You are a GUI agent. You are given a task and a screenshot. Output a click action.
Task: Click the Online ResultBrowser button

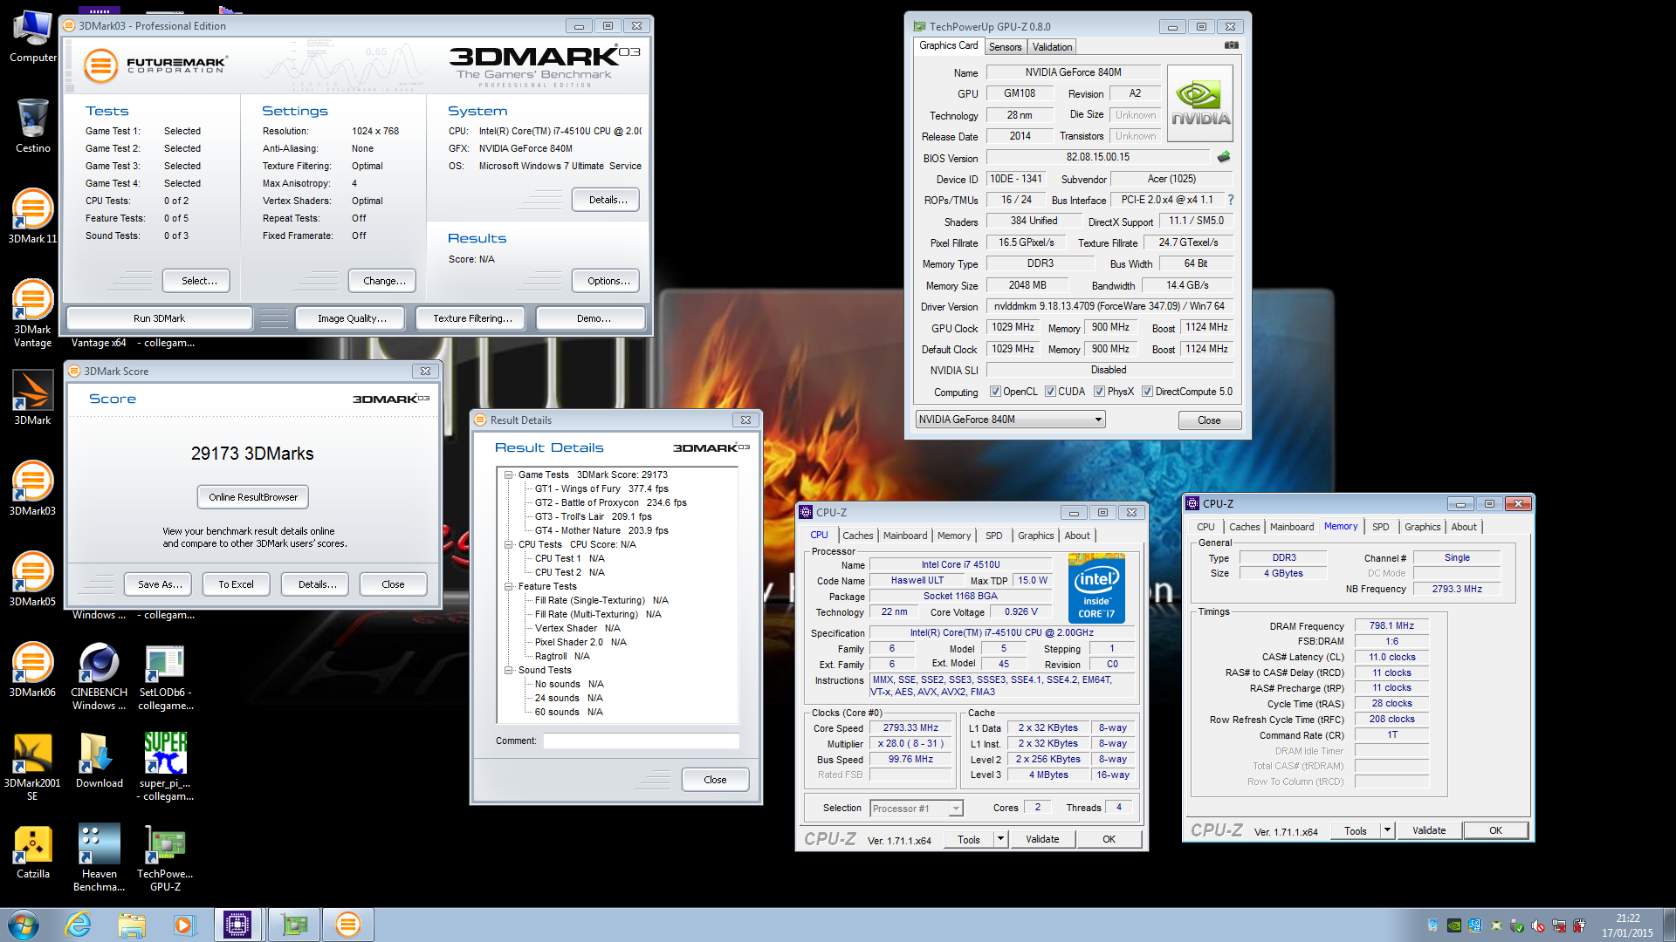(x=253, y=497)
